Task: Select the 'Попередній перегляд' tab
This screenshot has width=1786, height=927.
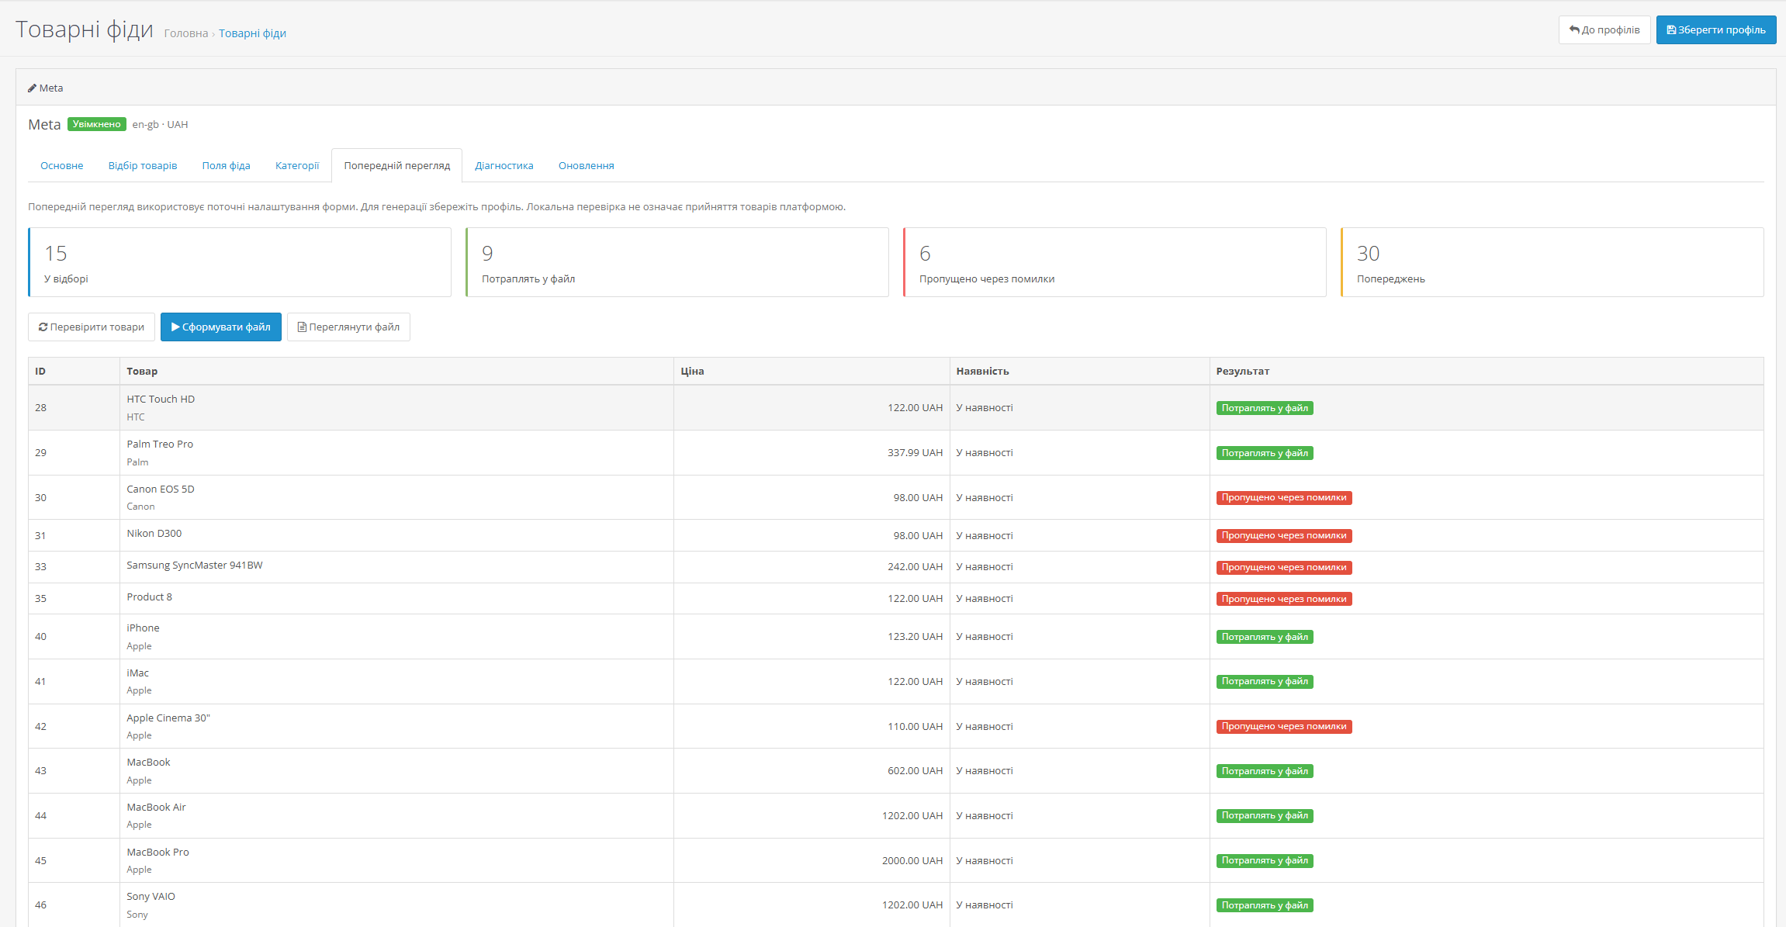Action: [397, 166]
